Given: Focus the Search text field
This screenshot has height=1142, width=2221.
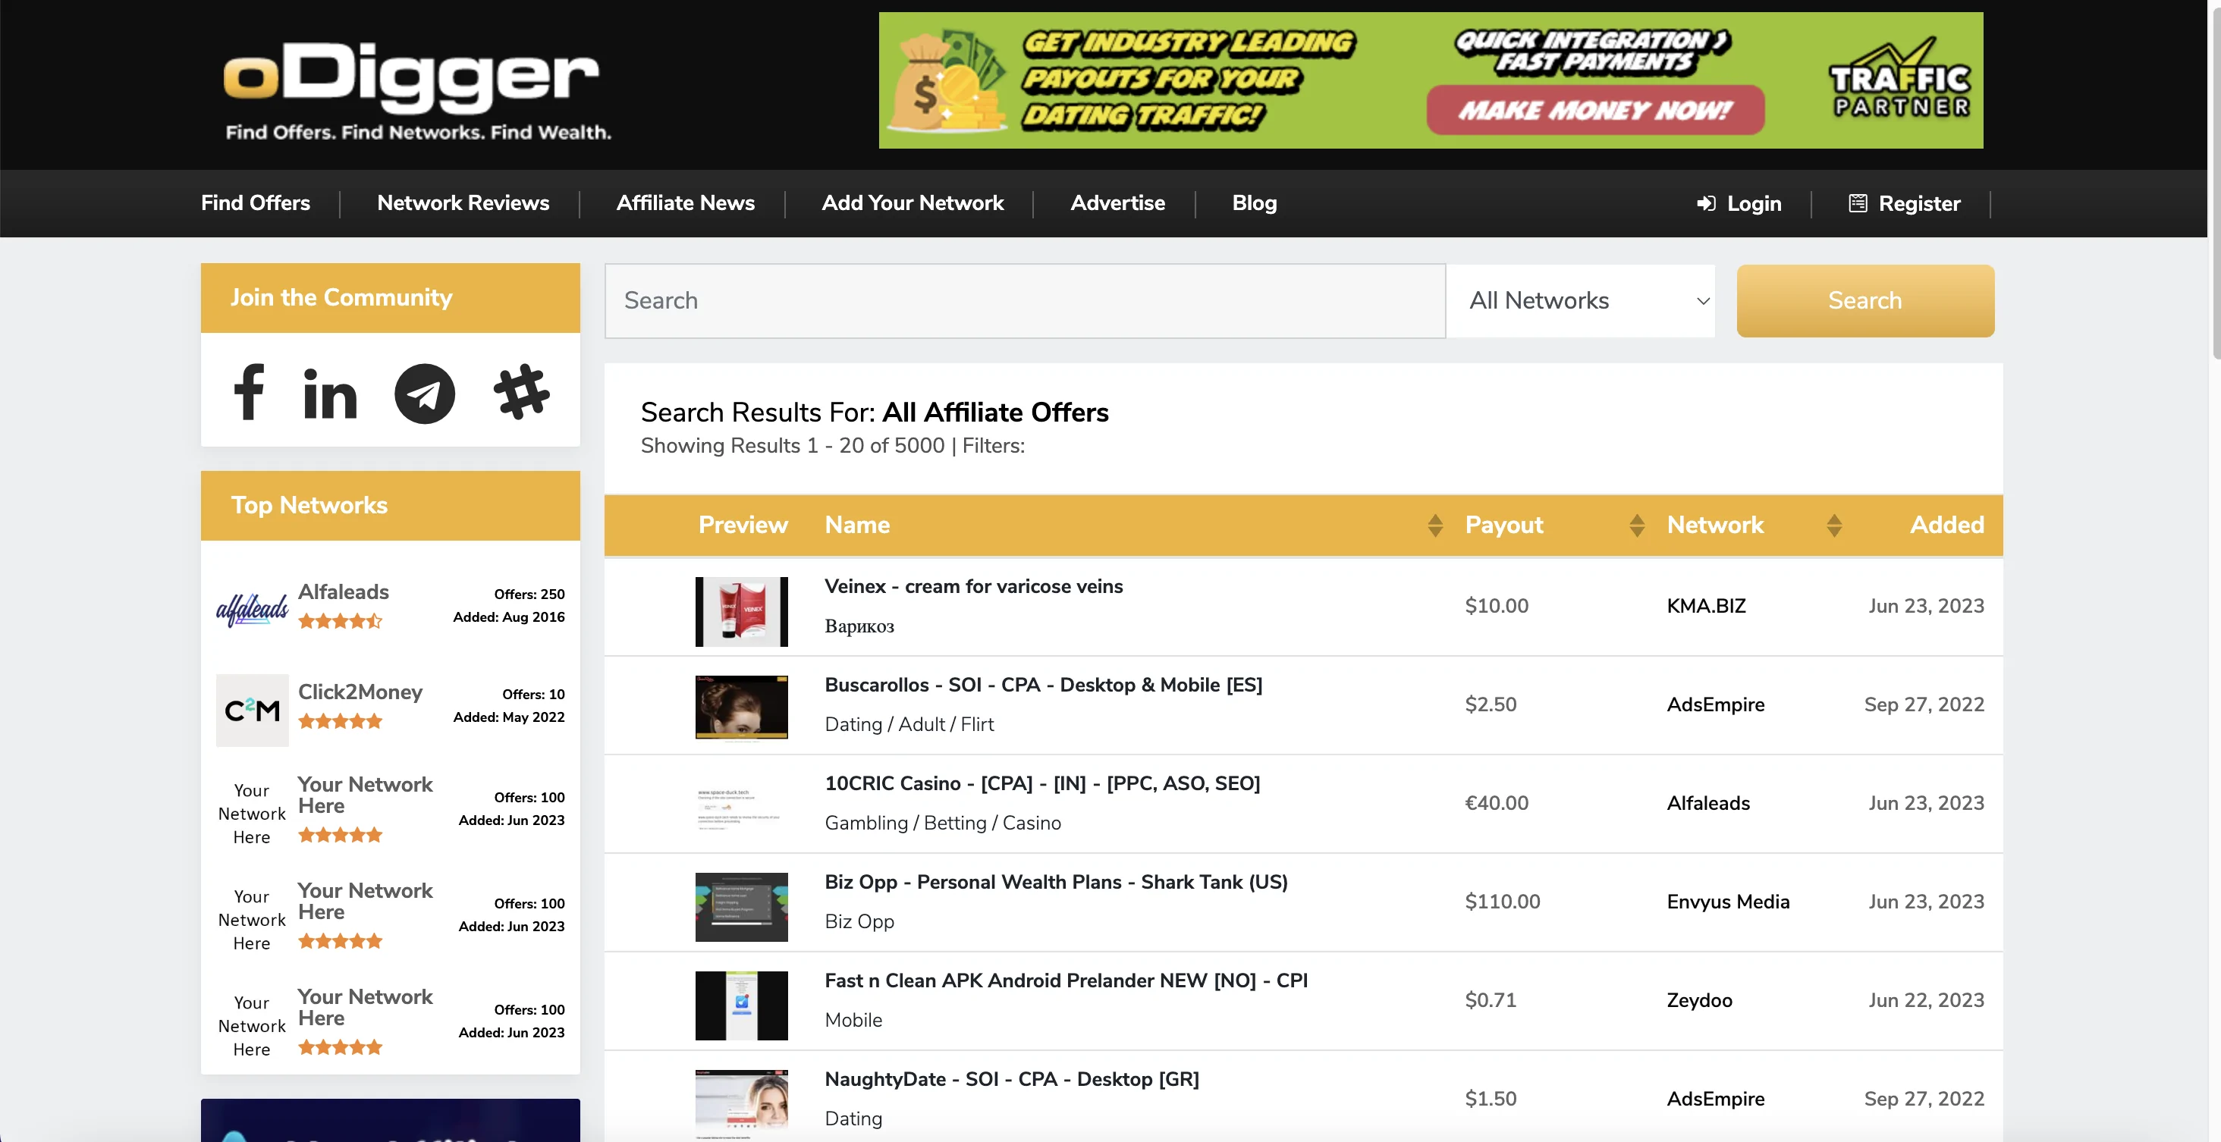Looking at the screenshot, I should click(x=1024, y=301).
